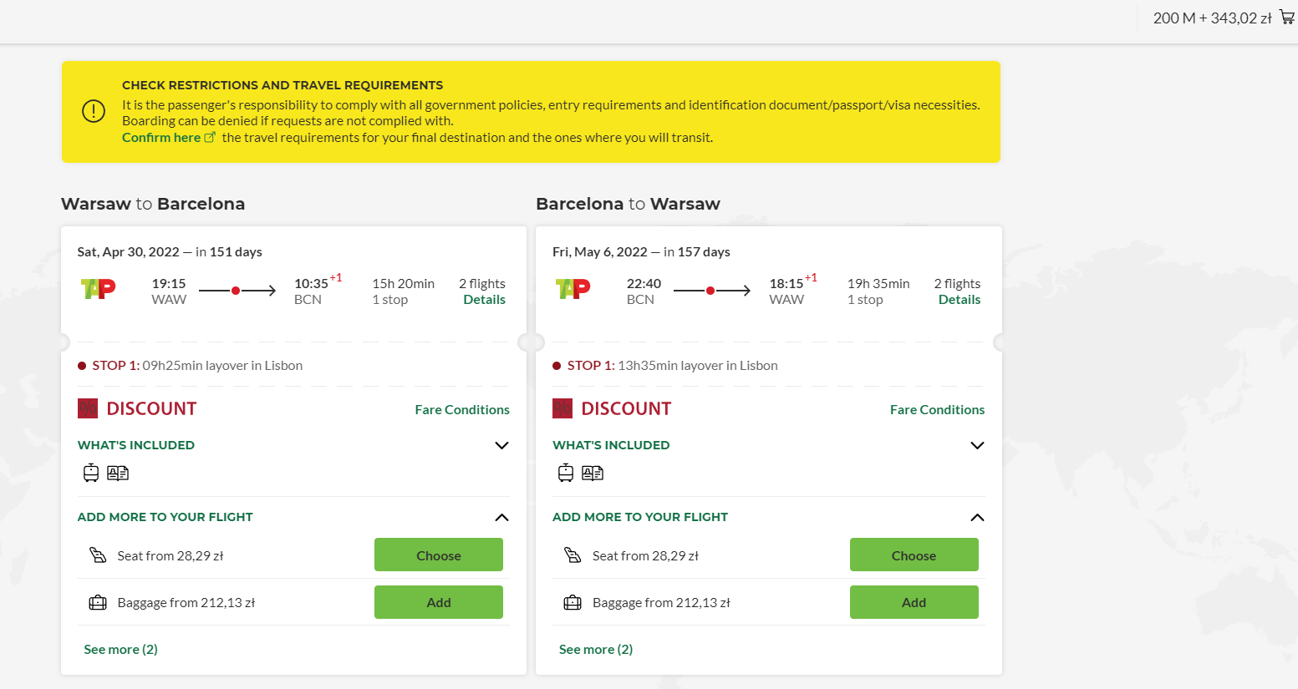Click the warning exclamation icon in yellow banner

94,111
